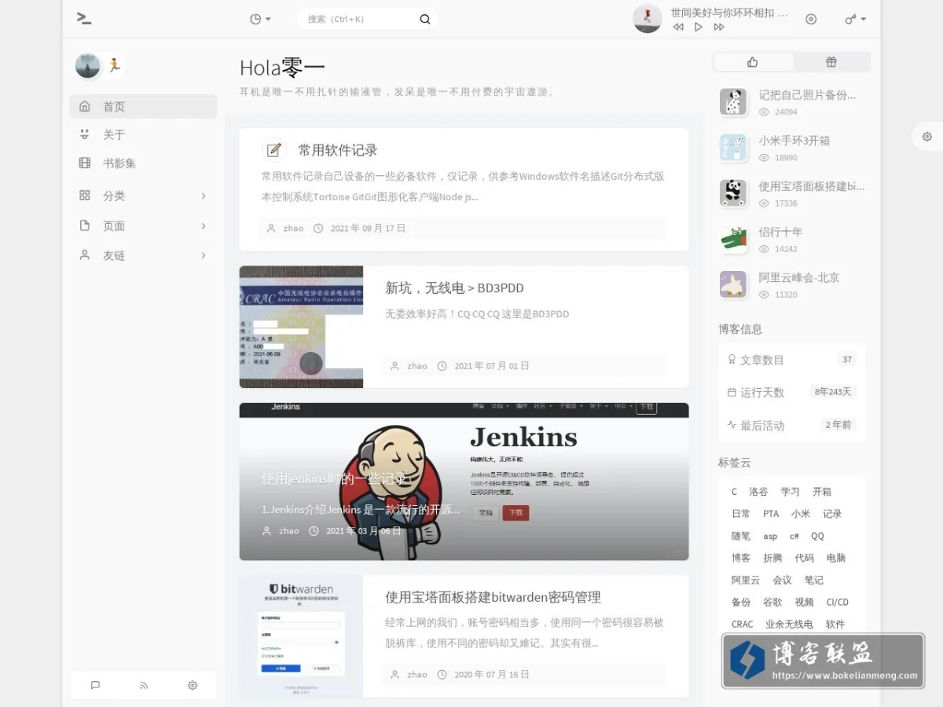Click the music player album thumbnail
The height and width of the screenshot is (707, 943).
point(648,18)
